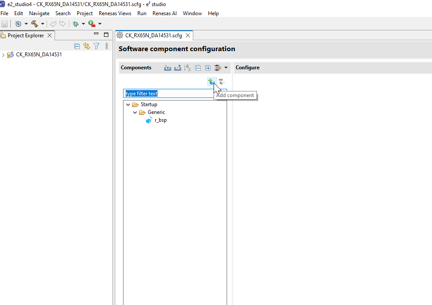Click the build configuration globe icon

18,24
